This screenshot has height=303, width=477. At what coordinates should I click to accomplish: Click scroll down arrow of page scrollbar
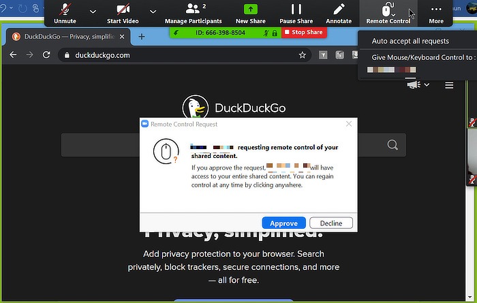tap(471, 297)
